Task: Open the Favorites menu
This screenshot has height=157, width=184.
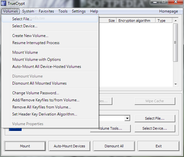Action: pos(46,11)
